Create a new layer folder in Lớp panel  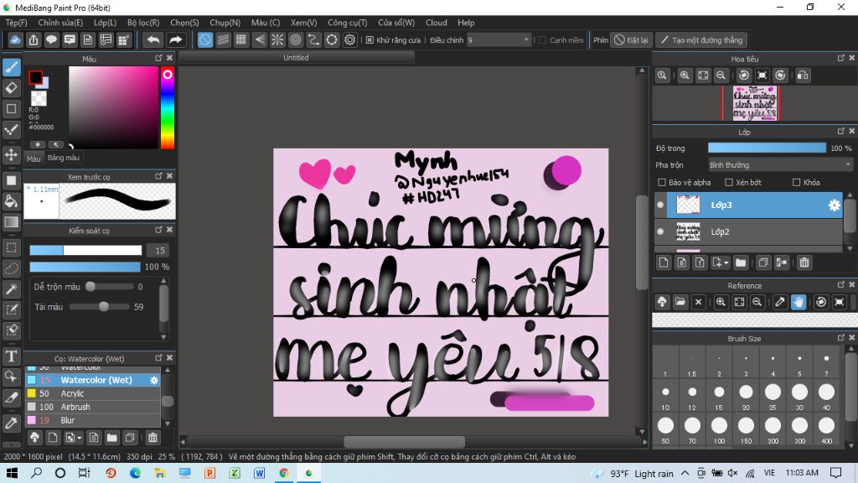coord(741,262)
